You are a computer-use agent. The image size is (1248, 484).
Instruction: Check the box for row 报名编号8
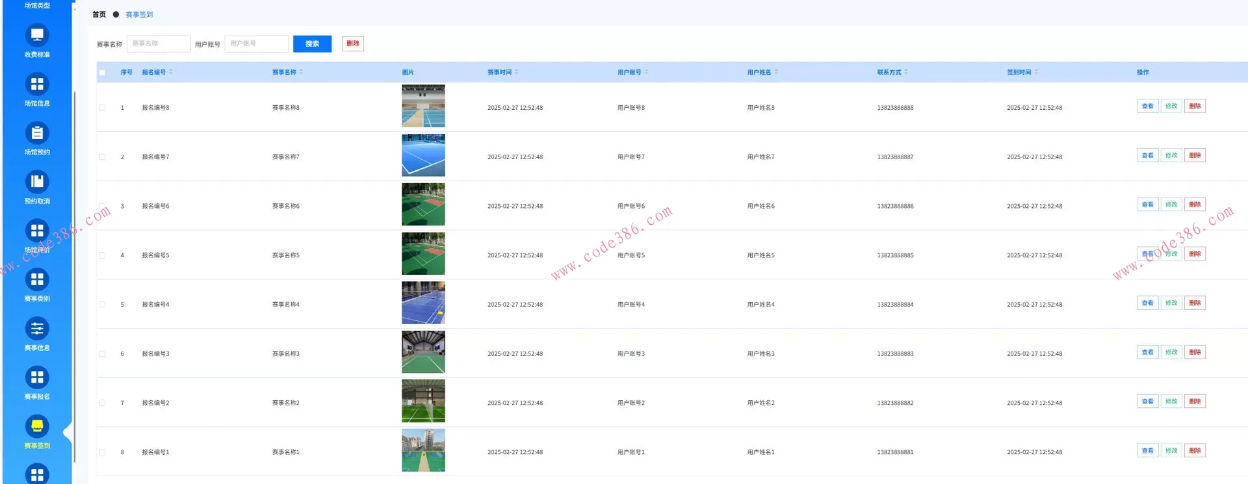tap(102, 108)
